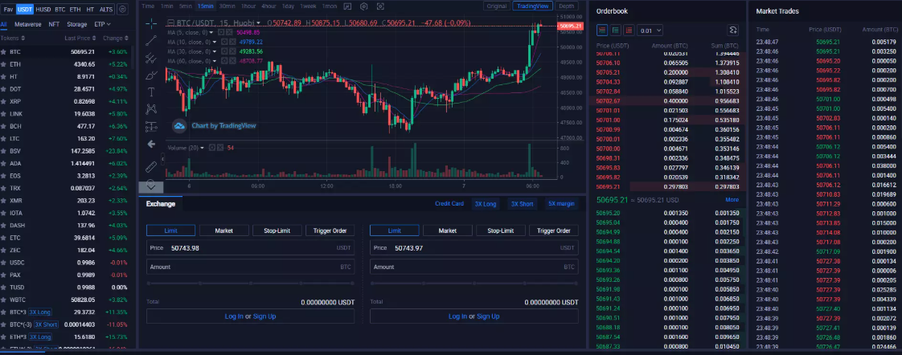Select Market order type in buy panel
Screen dimensions: 902x355
pos(223,231)
